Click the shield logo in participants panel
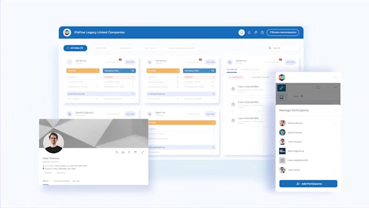This screenshot has height=208, width=369. pyautogui.click(x=282, y=78)
